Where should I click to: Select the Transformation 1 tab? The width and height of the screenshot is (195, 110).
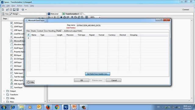click(x=72, y=14)
